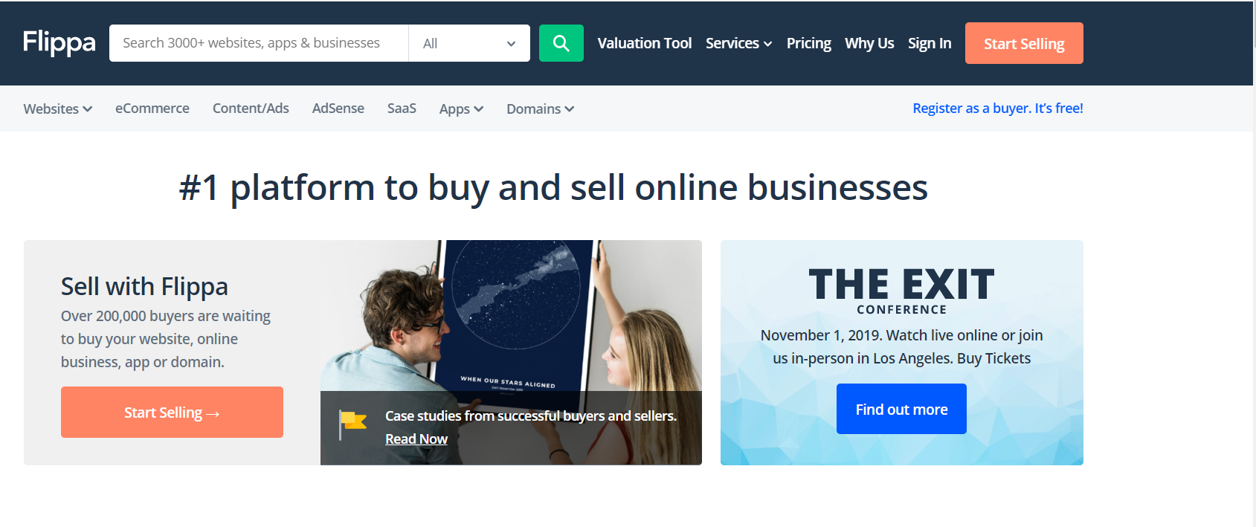The height and width of the screenshot is (527, 1256).
Task: Open the Valuation Tool page
Action: coord(645,43)
